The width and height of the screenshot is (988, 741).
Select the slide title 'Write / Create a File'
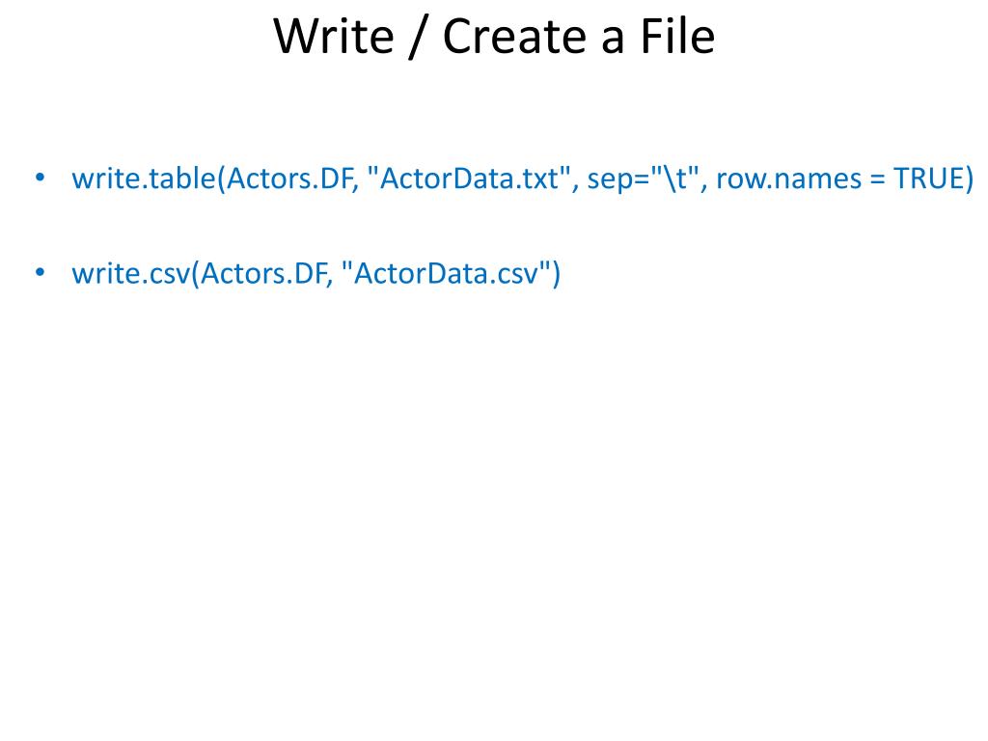tap(494, 37)
